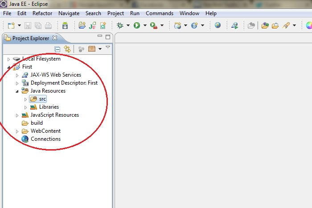Screen dimensions: 312x208
Task: Open the Edit menu
Action: (22, 13)
